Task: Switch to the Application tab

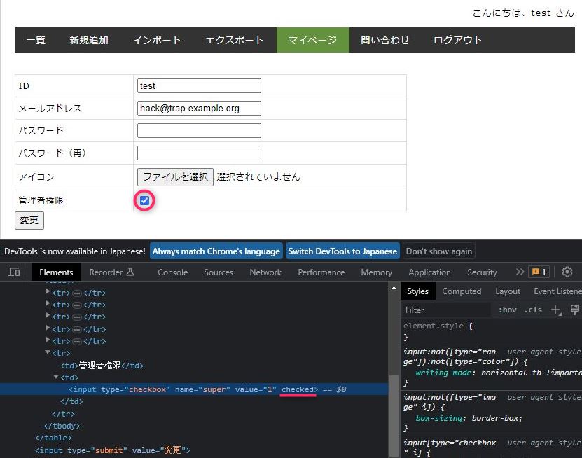Action: point(429,272)
